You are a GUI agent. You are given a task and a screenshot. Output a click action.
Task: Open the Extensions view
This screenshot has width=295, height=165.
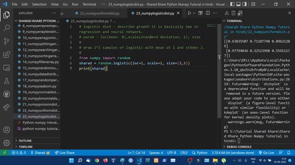pos(6,55)
